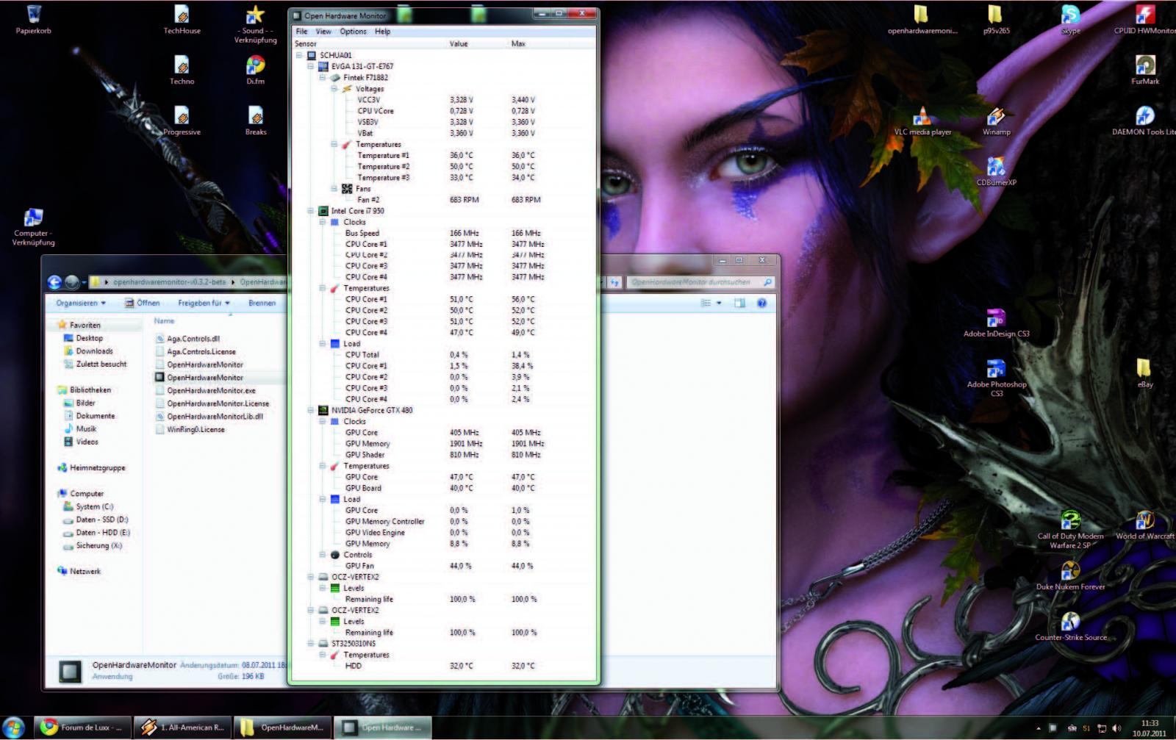The width and height of the screenshot is (1176, 740).
Task: Open the View menu in Open Hardware Monitor
Action: click(x=323, y=32)
